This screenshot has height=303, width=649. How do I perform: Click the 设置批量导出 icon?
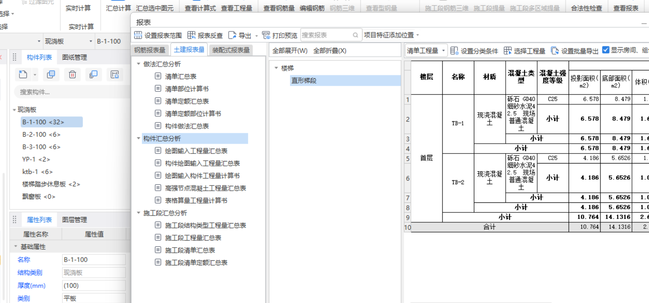555,50
